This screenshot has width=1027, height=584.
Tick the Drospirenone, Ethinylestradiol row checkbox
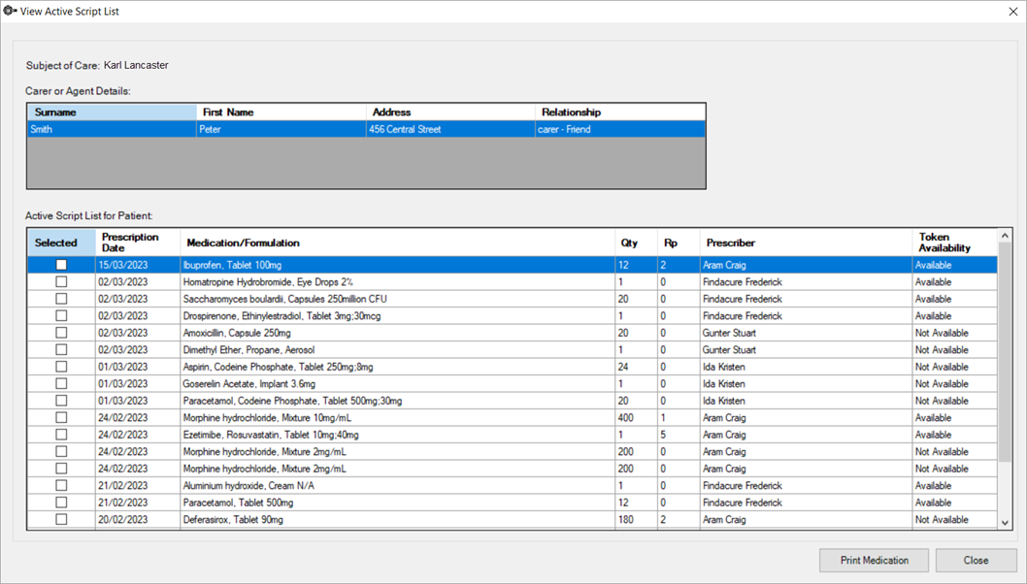[61, 315]
